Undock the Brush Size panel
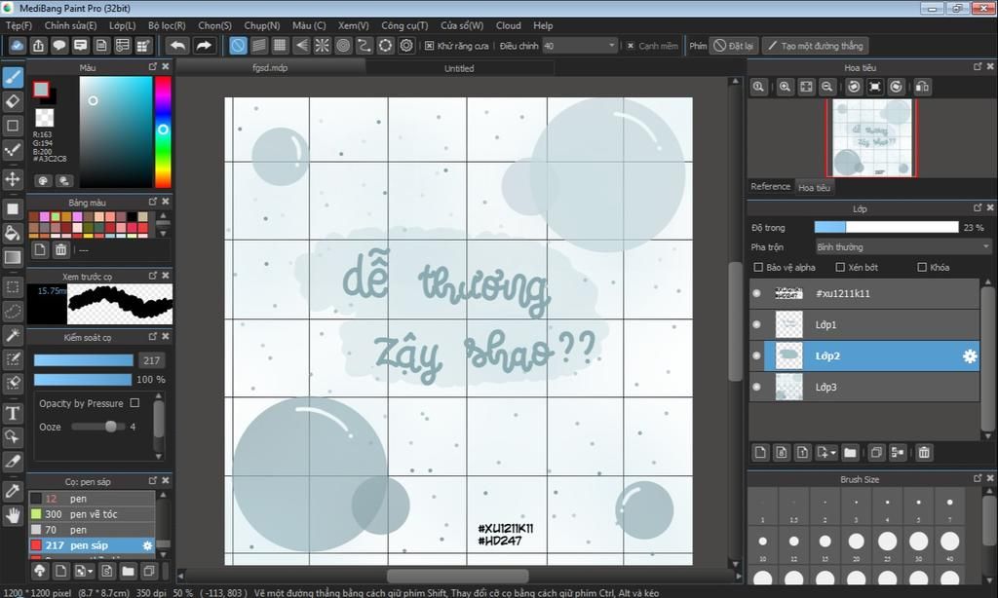998x598 pixels. [978, 478]
